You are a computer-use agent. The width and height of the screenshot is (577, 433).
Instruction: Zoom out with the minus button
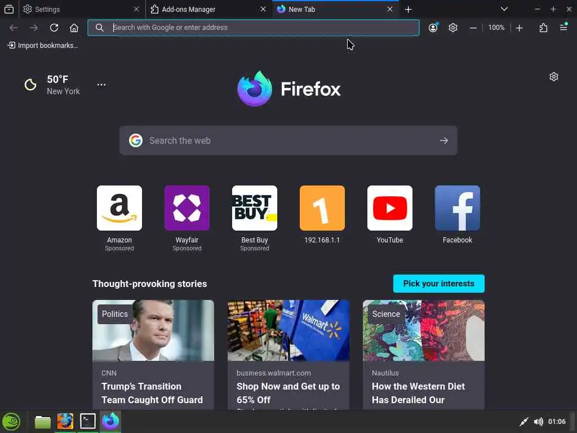click(x=473, y=28)
